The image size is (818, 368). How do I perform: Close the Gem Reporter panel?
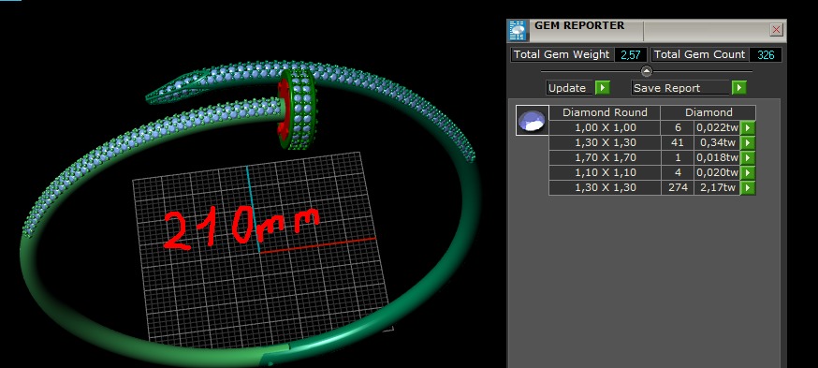[x=776, y=30]
